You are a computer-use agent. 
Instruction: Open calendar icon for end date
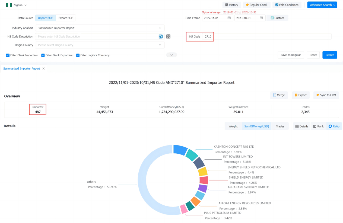click(261, 18)
